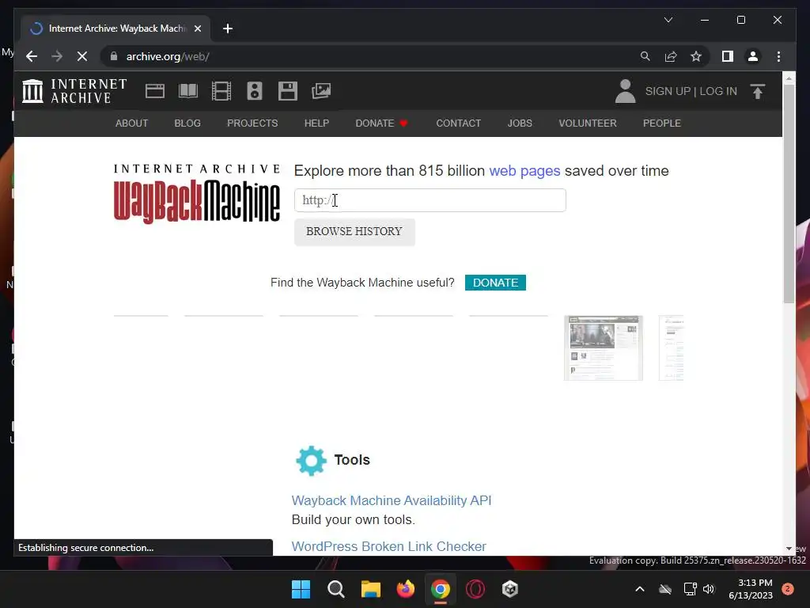The width and height of the screenshot is (810, 608).
Task: Open the archived site thumbnail with photo
Action: [604, 348]
